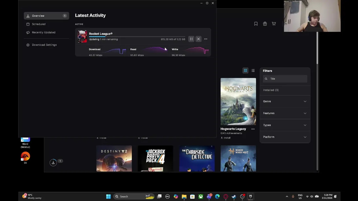Image resolution: width=358 pixels, height=201 pixels.
Task: Expand the Features filter
Action: pyautogui.click(x=285, y=113)
